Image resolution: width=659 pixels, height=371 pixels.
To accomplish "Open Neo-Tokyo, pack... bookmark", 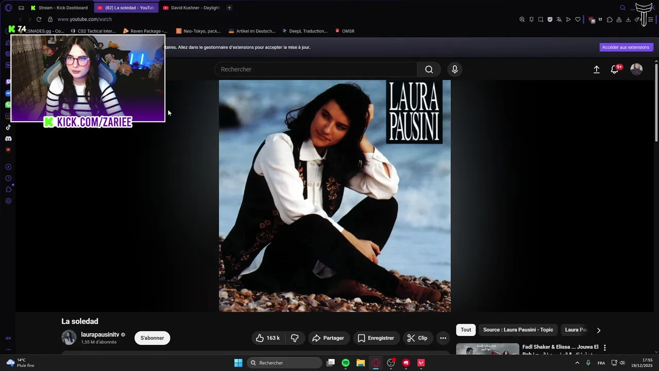I will click(198, 31).
